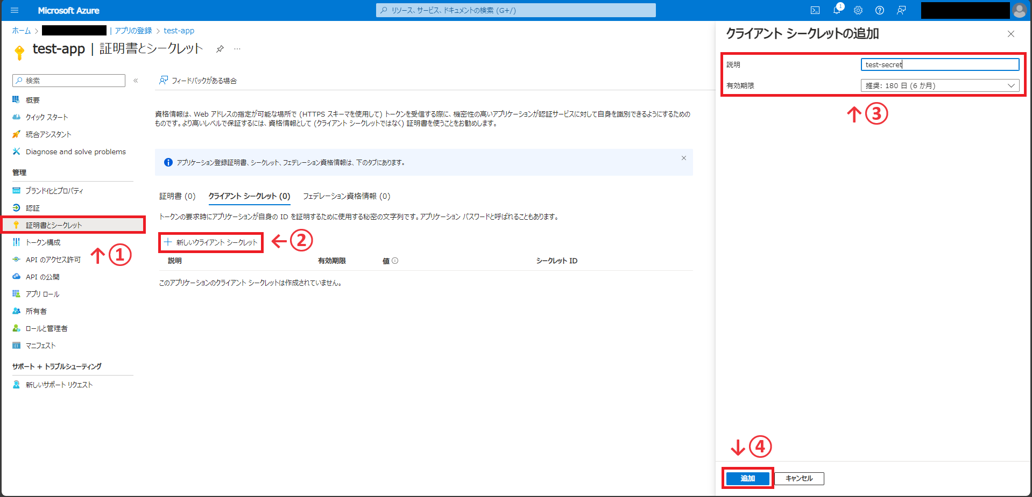
Task: Open more options via the ellipsis
Action: point(237,48)
